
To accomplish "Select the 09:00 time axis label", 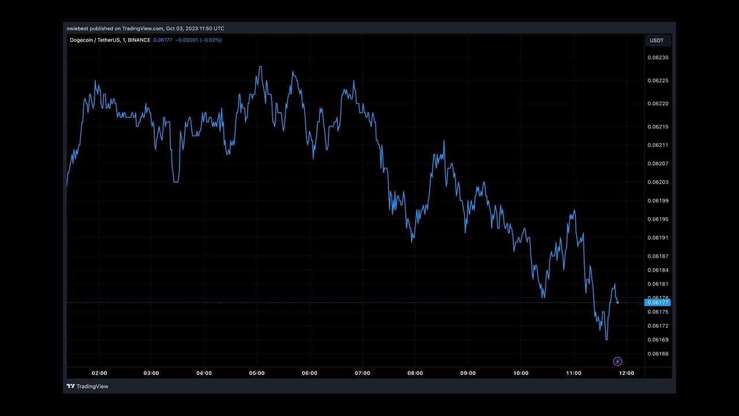I will pyautogui.click(x=468, y=373).
